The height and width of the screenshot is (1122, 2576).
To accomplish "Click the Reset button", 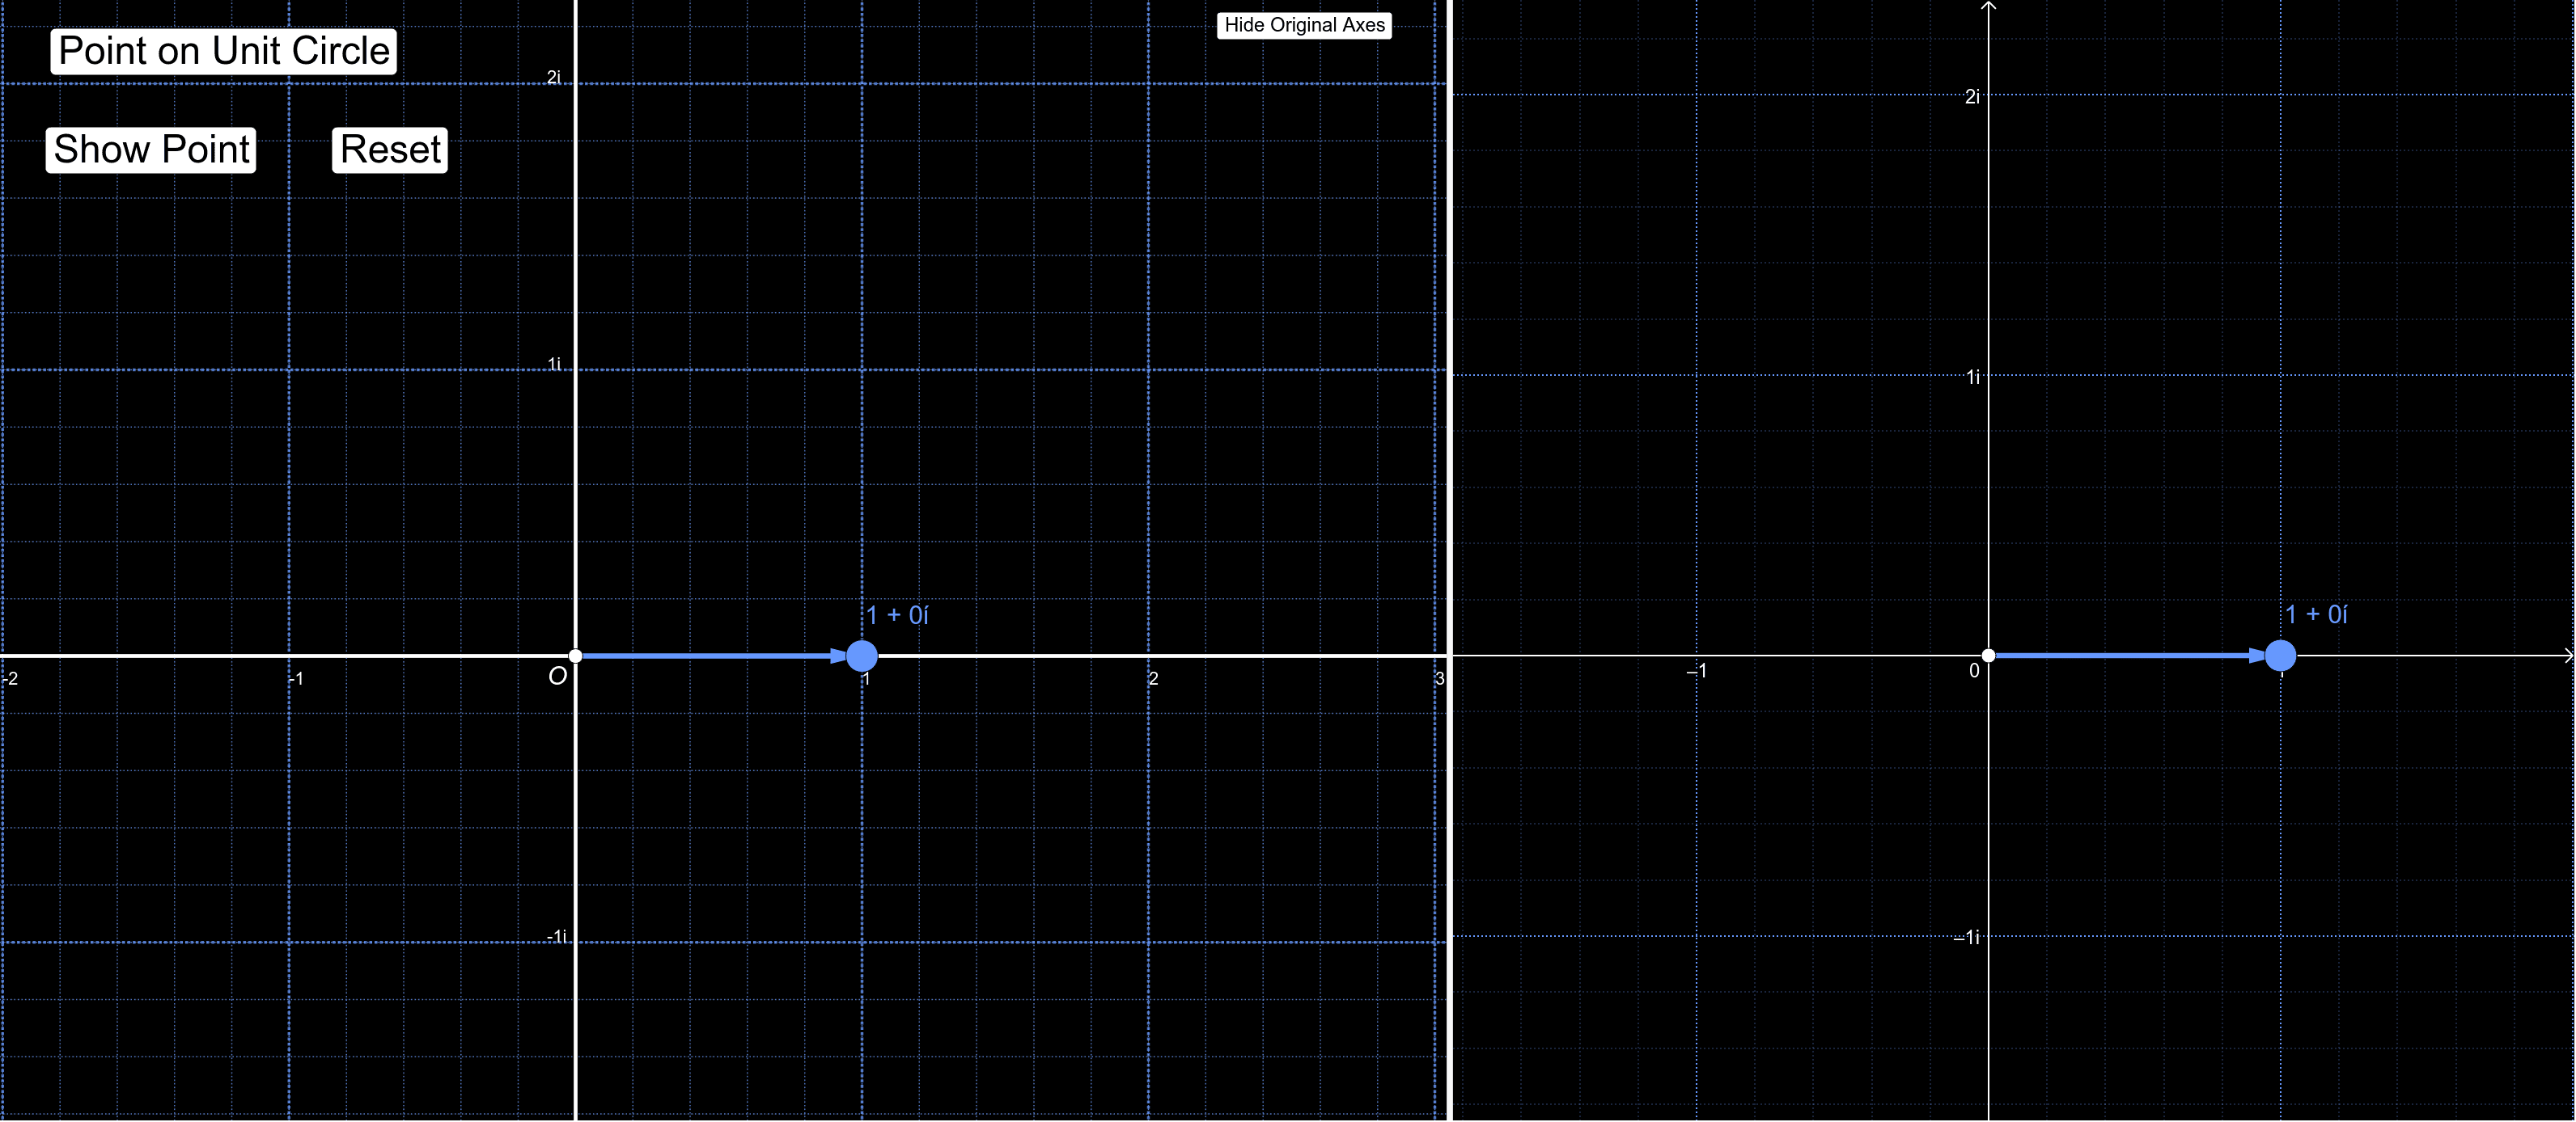I will pyautogui.click(x=390, y=150).
